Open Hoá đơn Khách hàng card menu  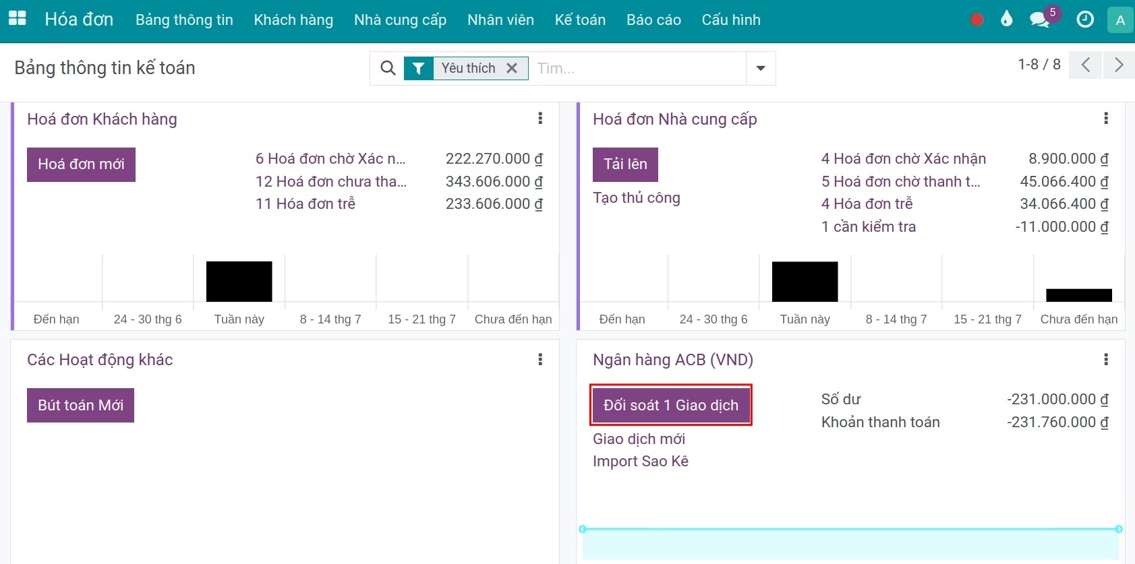540,119
